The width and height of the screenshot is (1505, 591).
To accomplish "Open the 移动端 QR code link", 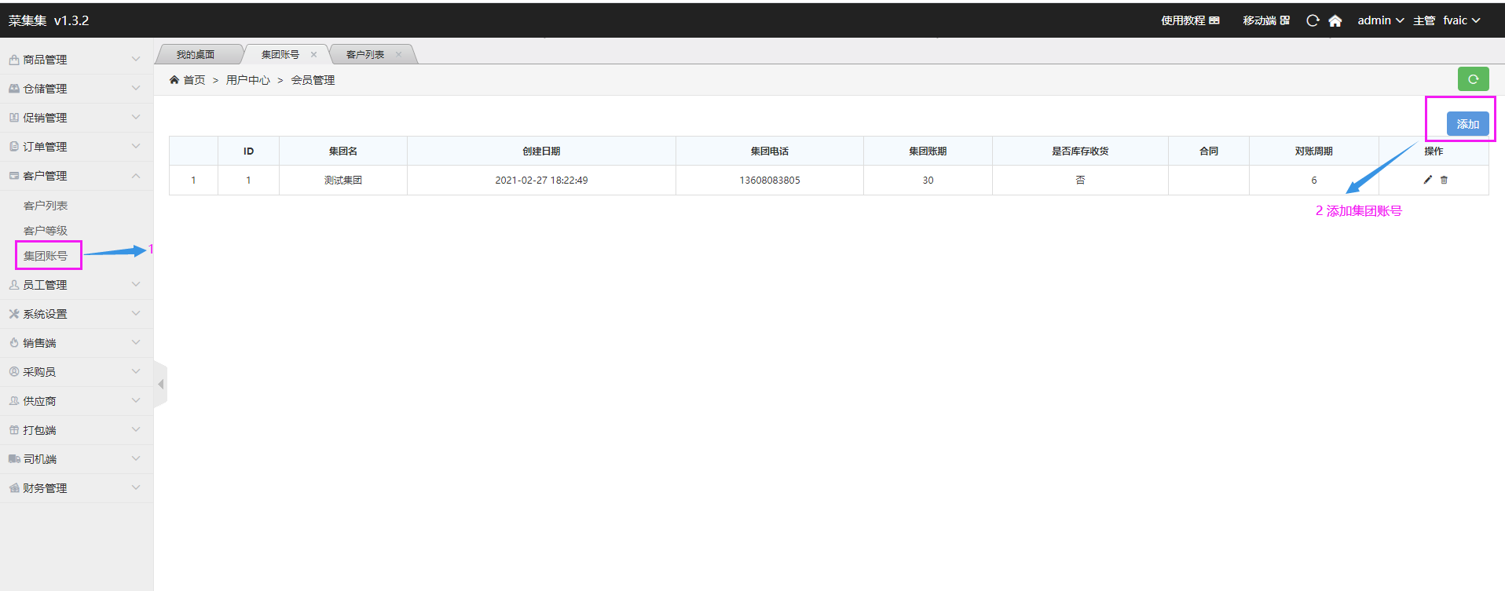I will (1265, 20).
